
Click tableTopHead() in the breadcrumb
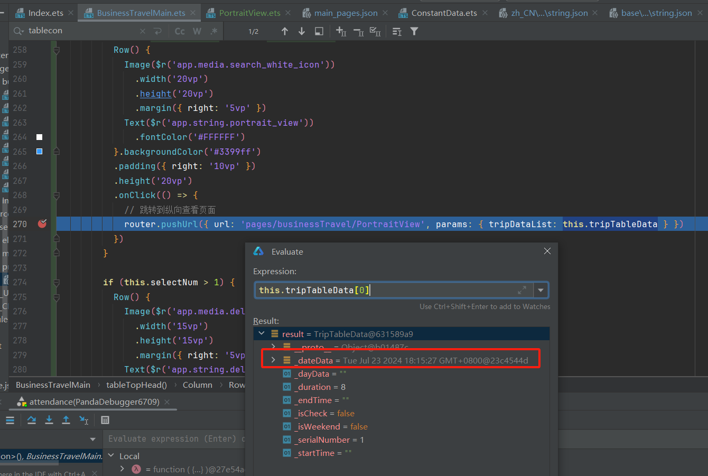point(136,385)
